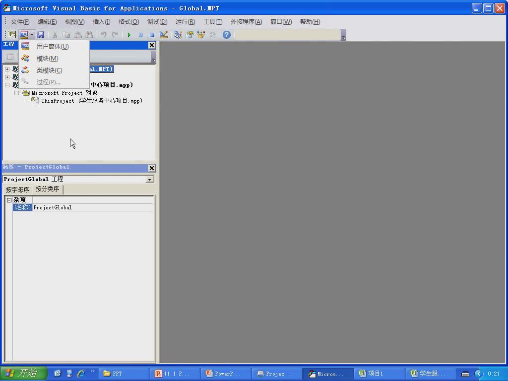Click the Cut scissors icon
508x381 pixels.
[x=55, y=34]
